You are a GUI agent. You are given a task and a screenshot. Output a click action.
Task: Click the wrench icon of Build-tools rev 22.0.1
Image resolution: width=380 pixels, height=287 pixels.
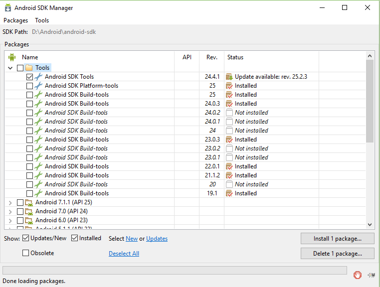(38, 166)
